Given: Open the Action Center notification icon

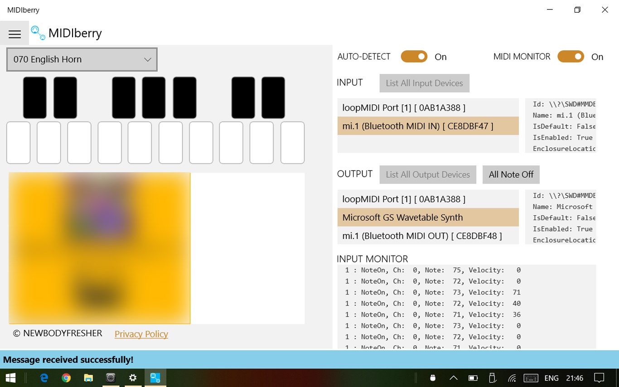Looking at the screenshot, I should pos(599,377).
